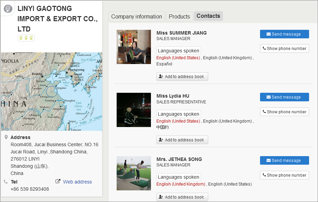Click Languages spoken label for Lydia Hu
This screenshot has height=202, width=318.
pos(178,114)
